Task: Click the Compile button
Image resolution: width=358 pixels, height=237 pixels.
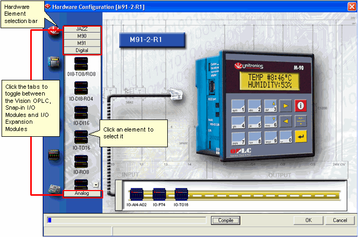Action: coord(225,220)
